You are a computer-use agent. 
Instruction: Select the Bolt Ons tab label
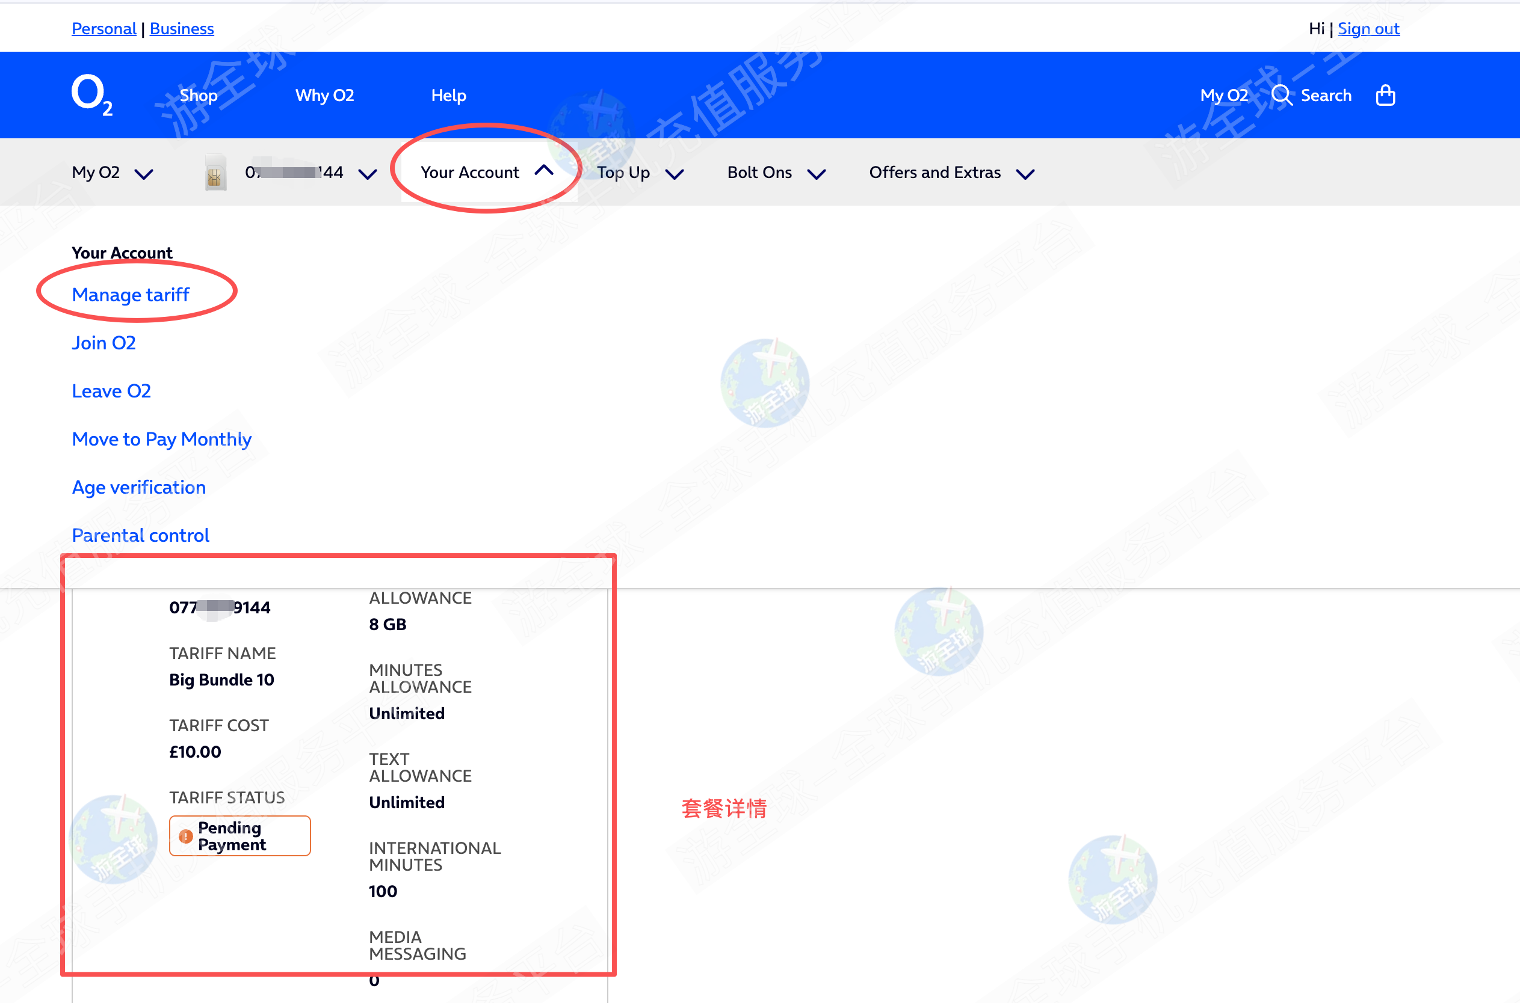click(759, 172)
